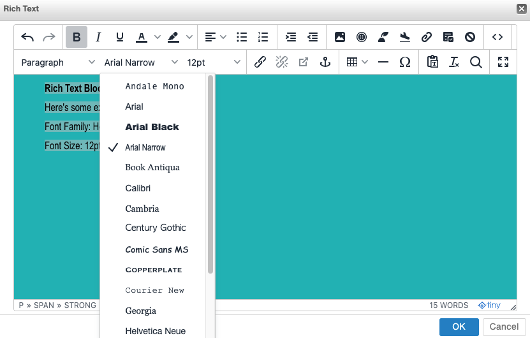Choose Arial Black font
The width and height of the screenshot is (530, 338).
(154, 127)
